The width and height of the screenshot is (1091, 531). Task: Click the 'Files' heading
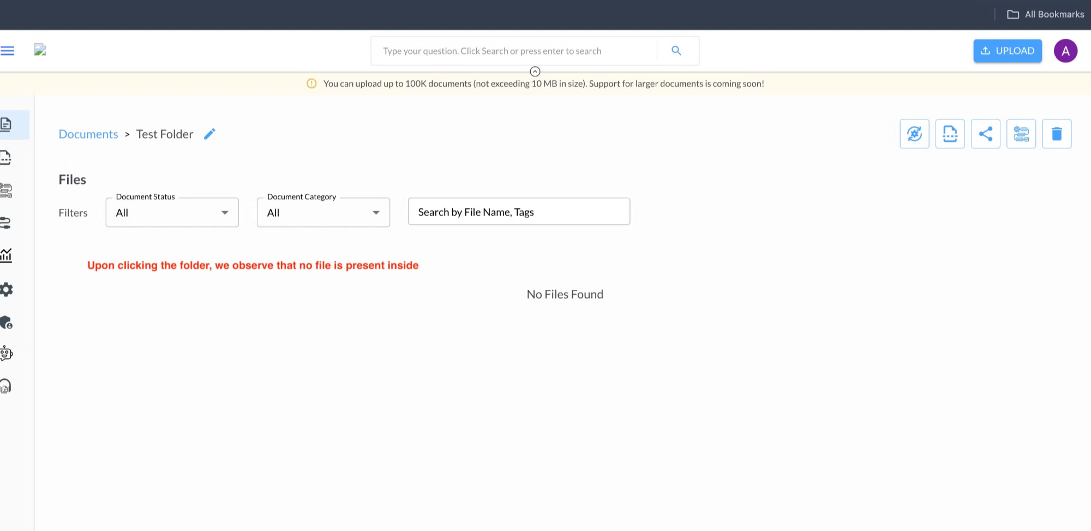(73, 180)
